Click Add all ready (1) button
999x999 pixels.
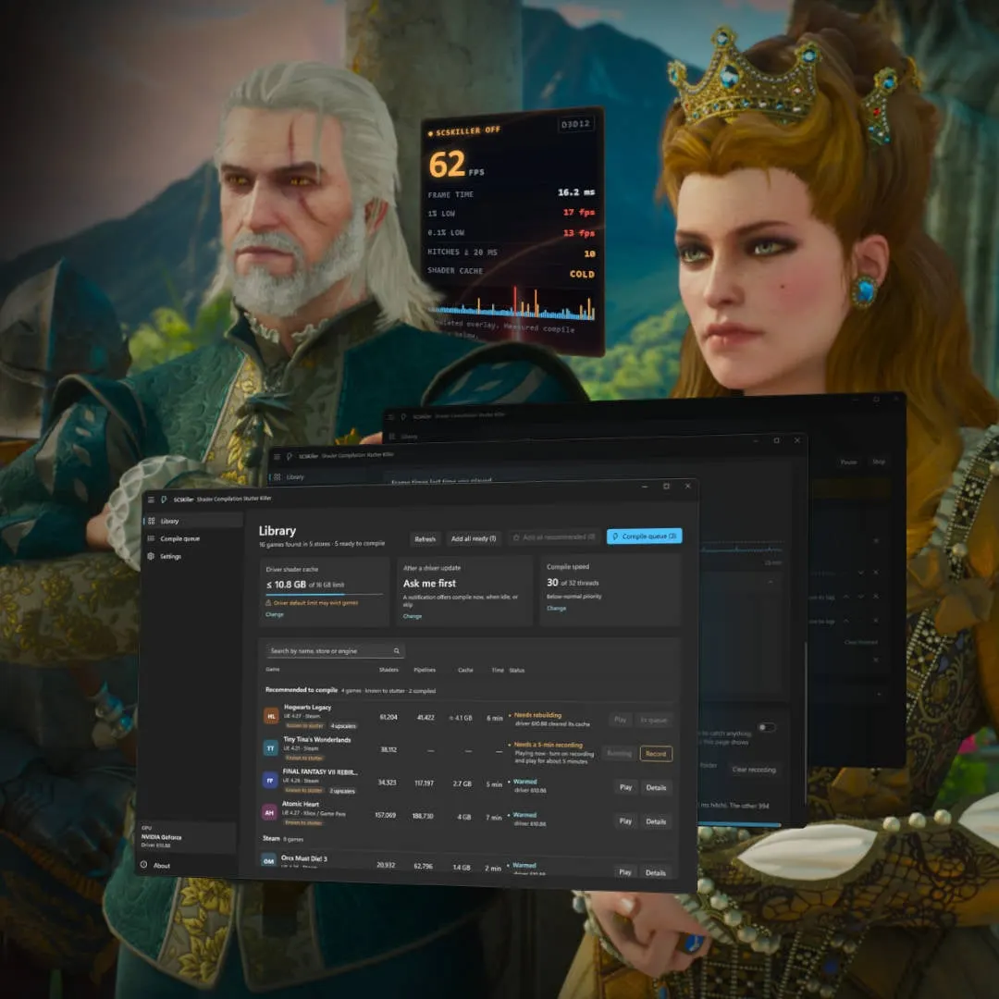(x=474, y=538)
